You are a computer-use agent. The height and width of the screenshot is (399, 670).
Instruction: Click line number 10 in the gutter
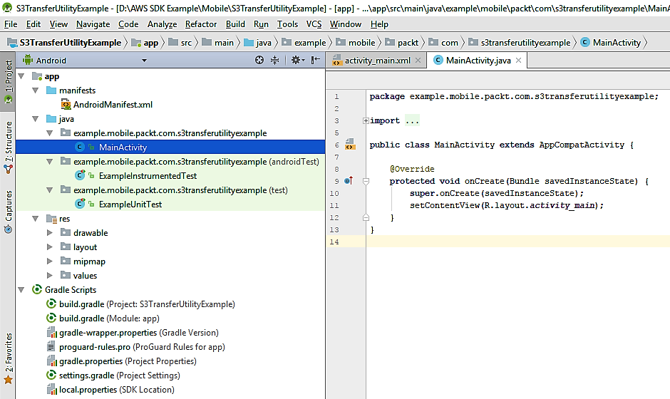[x=334, y=194]
